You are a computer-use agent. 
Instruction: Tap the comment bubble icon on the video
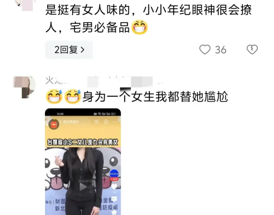tap(114, 199)
